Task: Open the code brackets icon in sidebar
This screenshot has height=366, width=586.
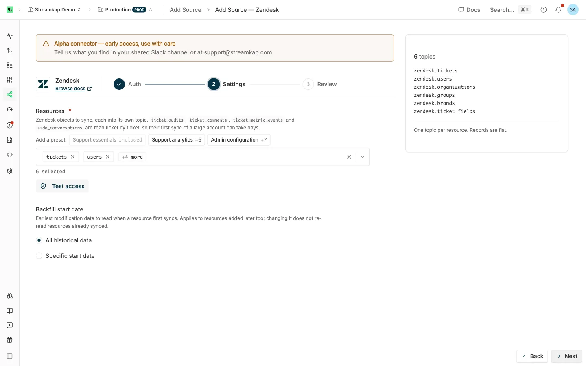Action: point(10,155)
